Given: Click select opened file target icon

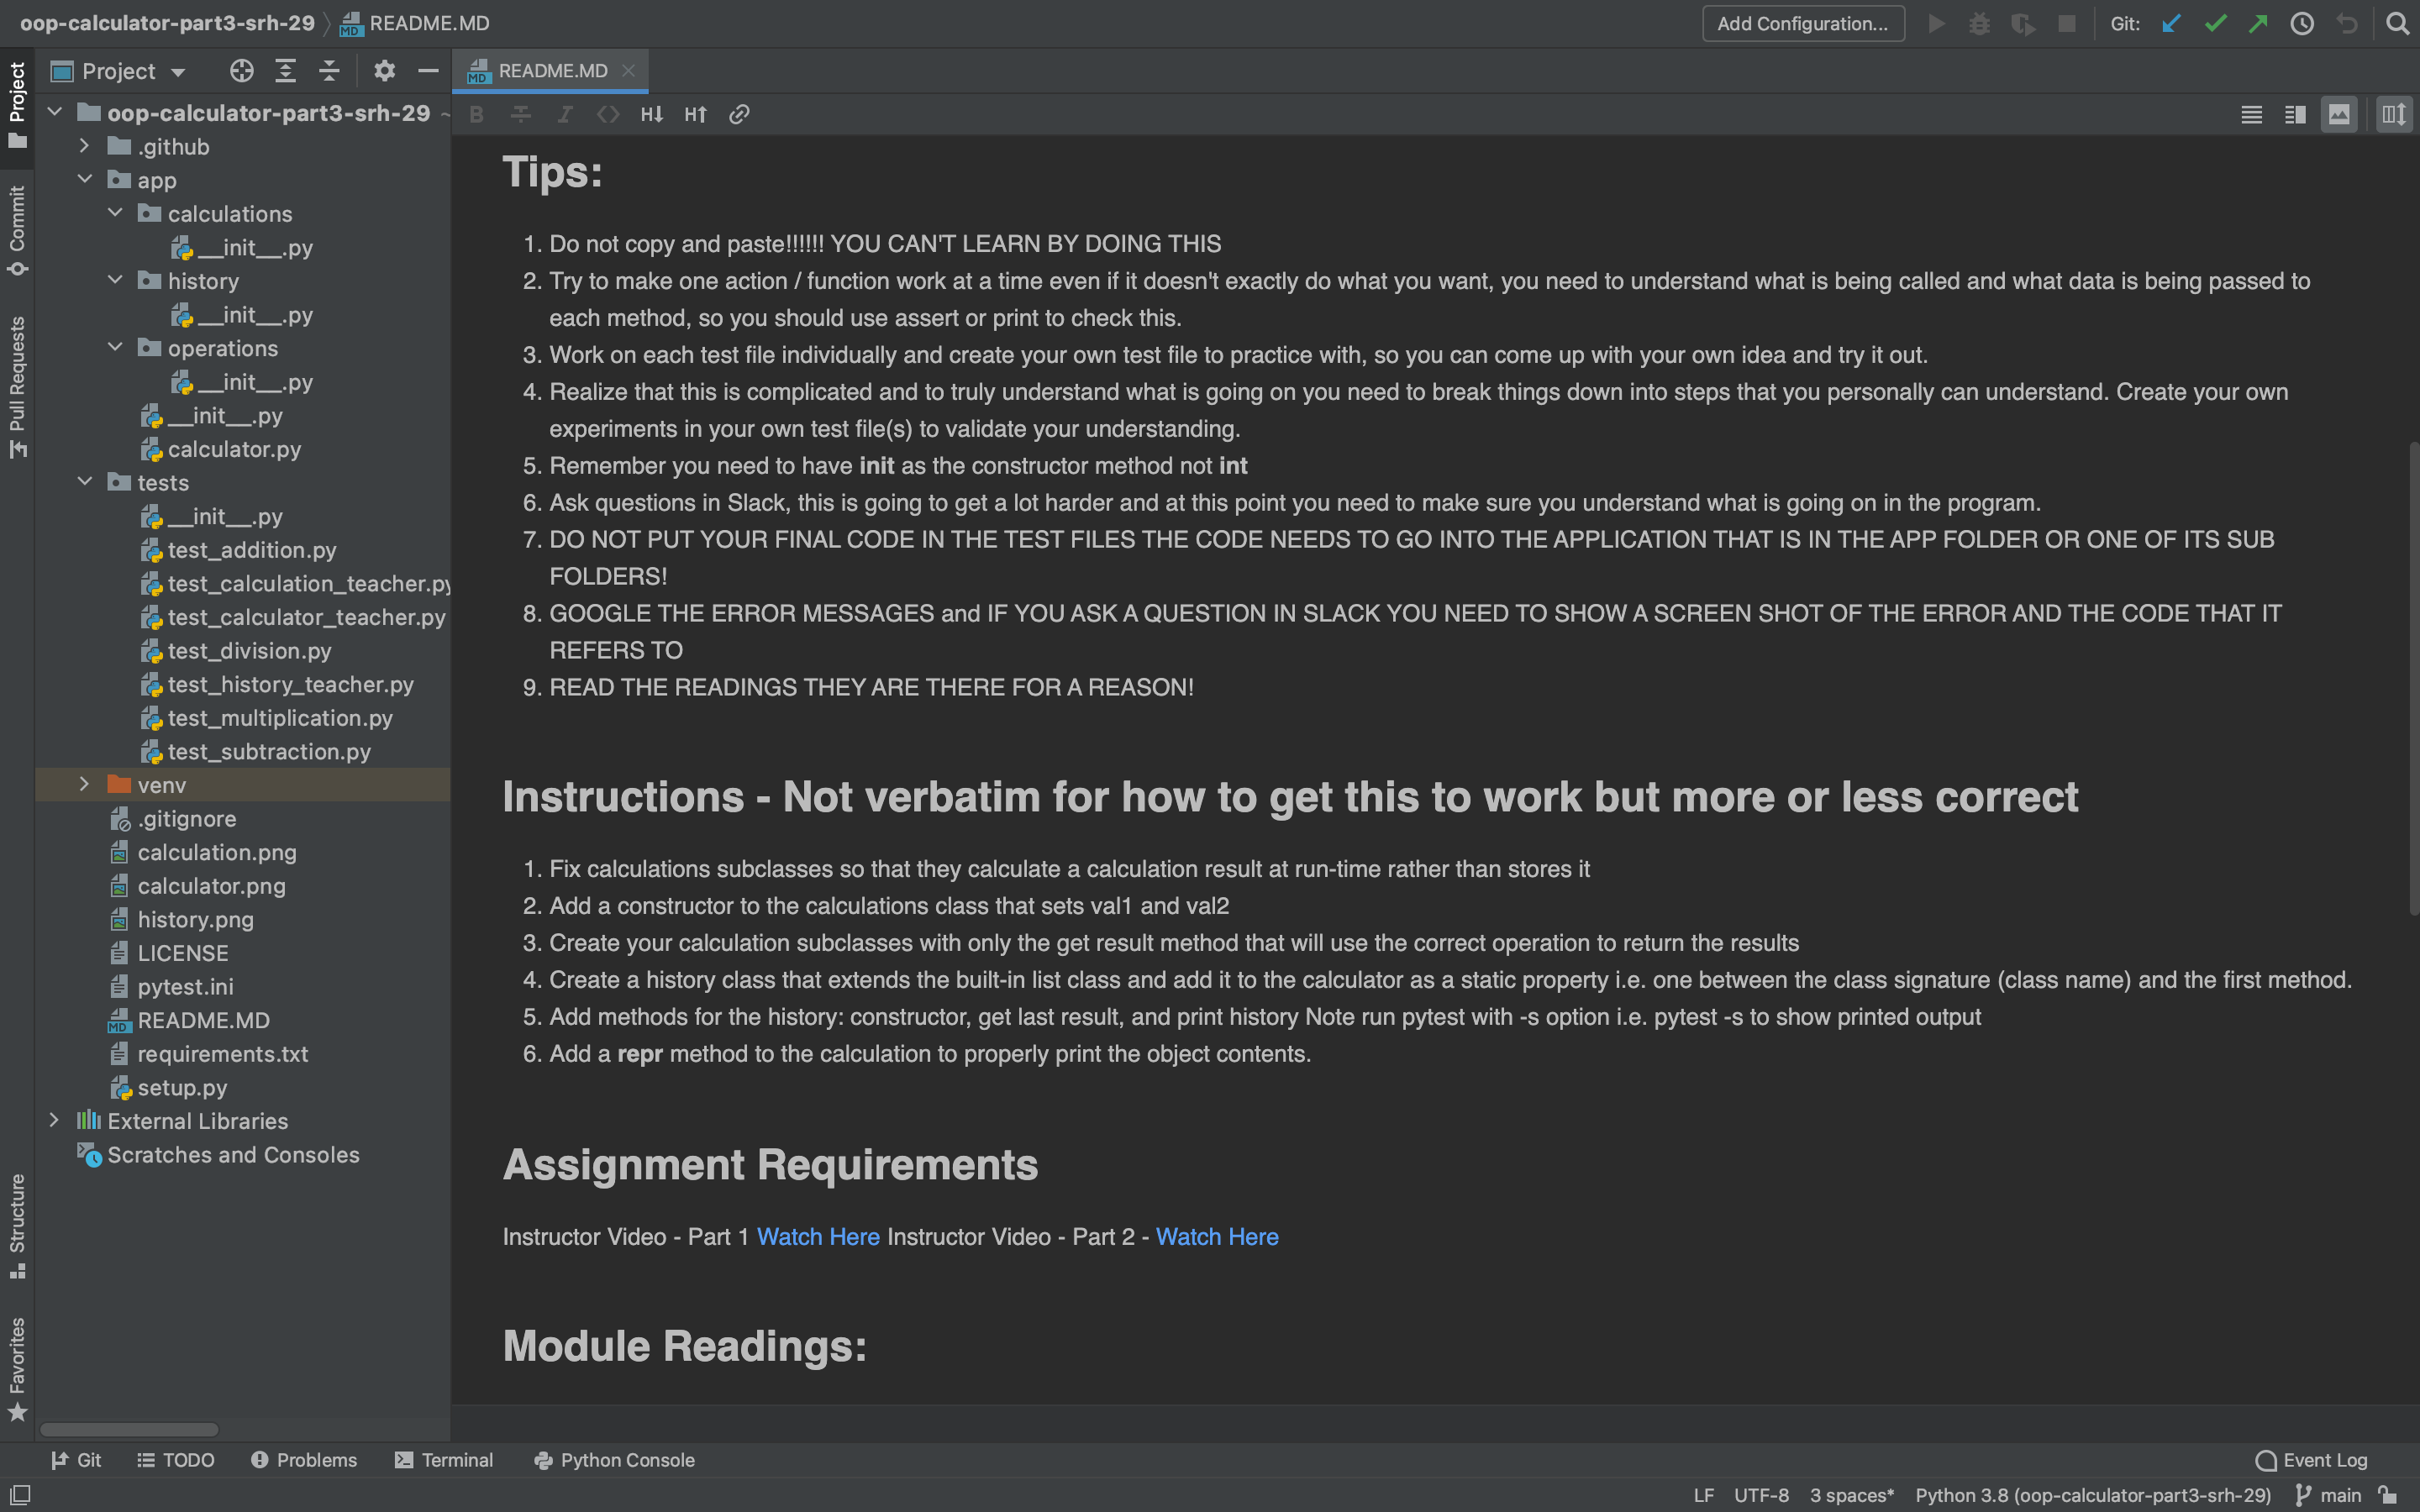Looking at the screenshot, I should (241, 71).
